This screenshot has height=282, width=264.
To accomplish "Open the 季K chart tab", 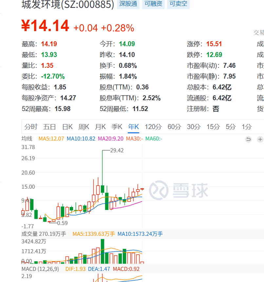I will pyautogui.click(x=117, y=127).
